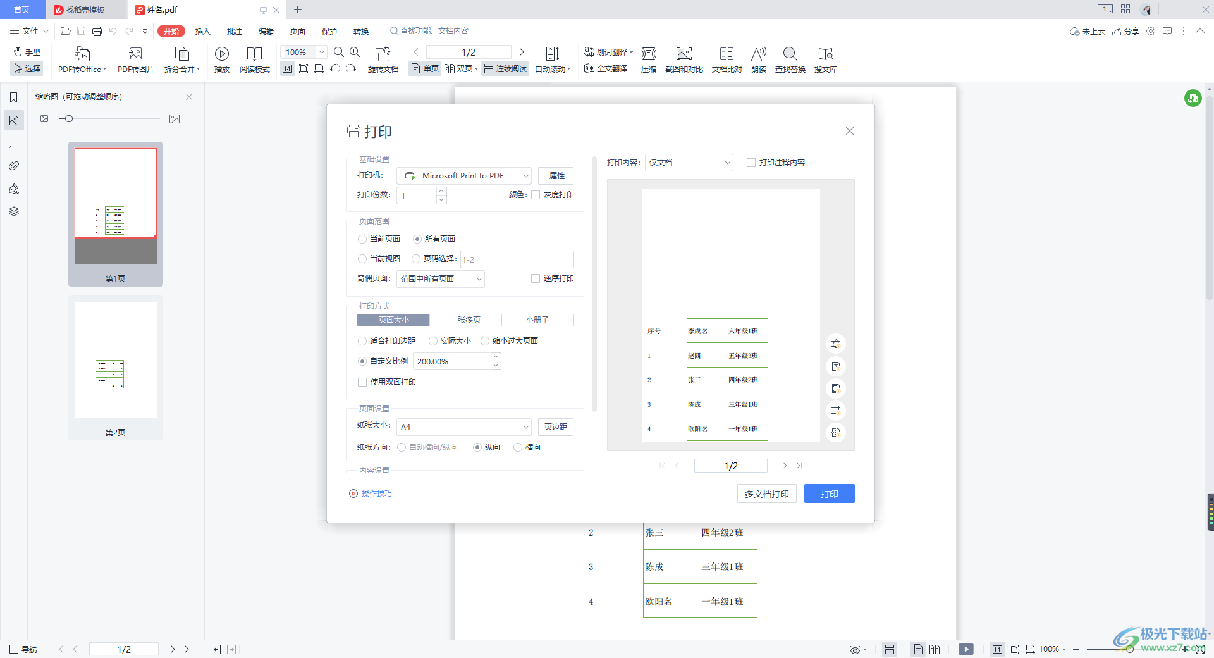Increase 打印份数 with the up stepper

tap(441, 191)
